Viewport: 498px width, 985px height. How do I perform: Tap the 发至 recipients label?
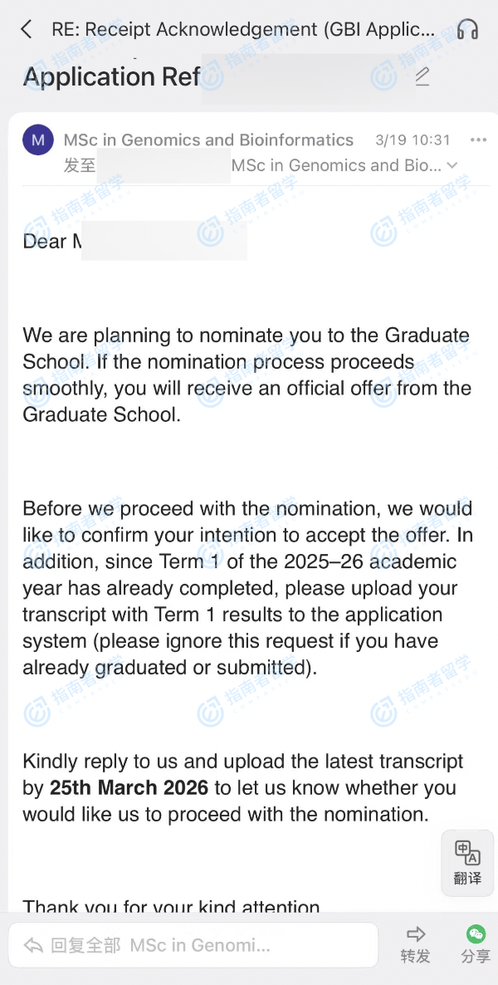80,165
